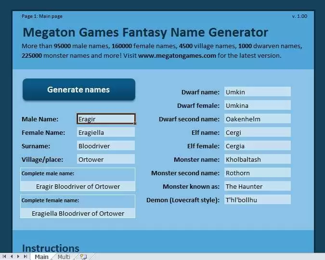Click the next sheet navigation arrow
Viewport: 325px width, 260px height.
(19, 257)
